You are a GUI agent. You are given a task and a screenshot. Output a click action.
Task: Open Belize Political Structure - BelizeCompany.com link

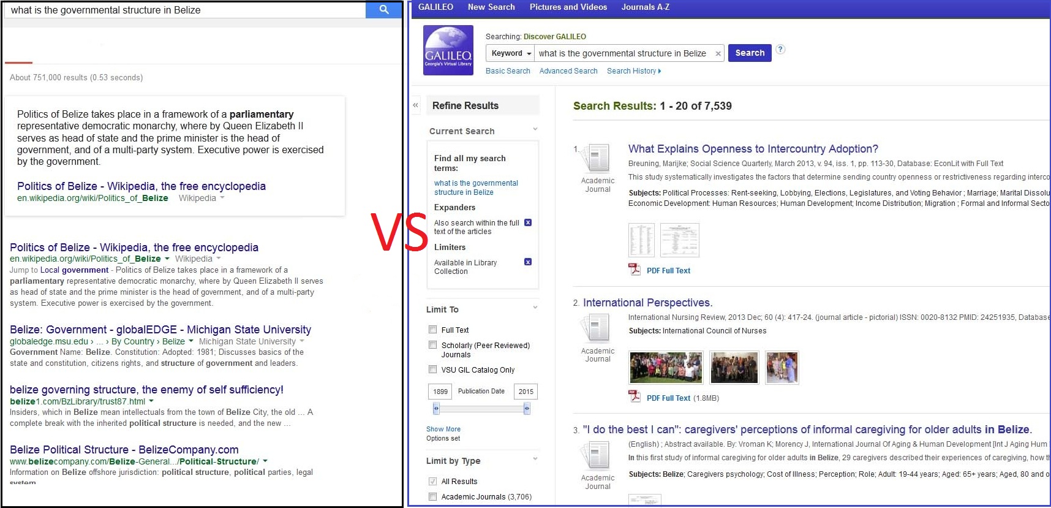click(x=124, y=450)
